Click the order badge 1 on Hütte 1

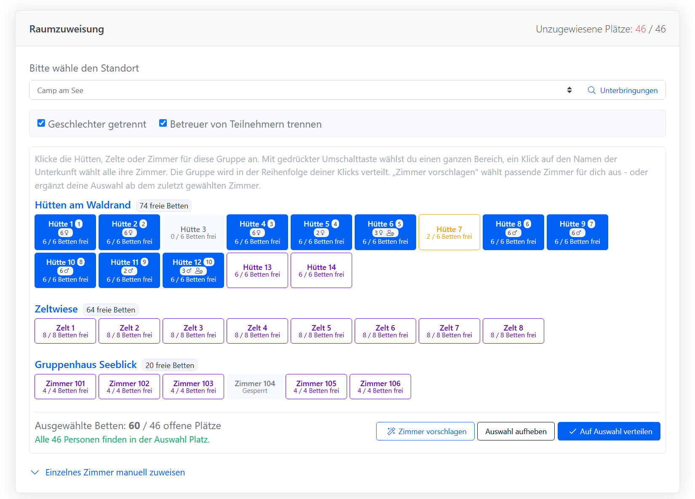[79, 224]
